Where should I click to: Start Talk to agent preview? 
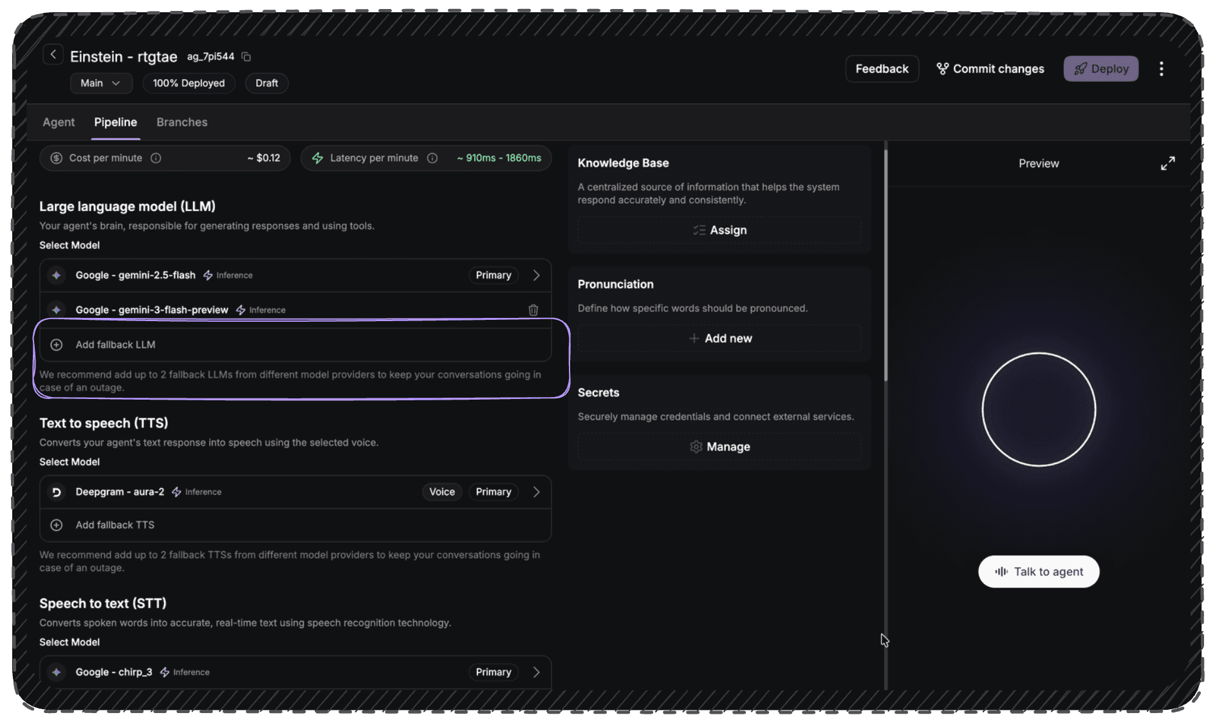(1039, 572)
